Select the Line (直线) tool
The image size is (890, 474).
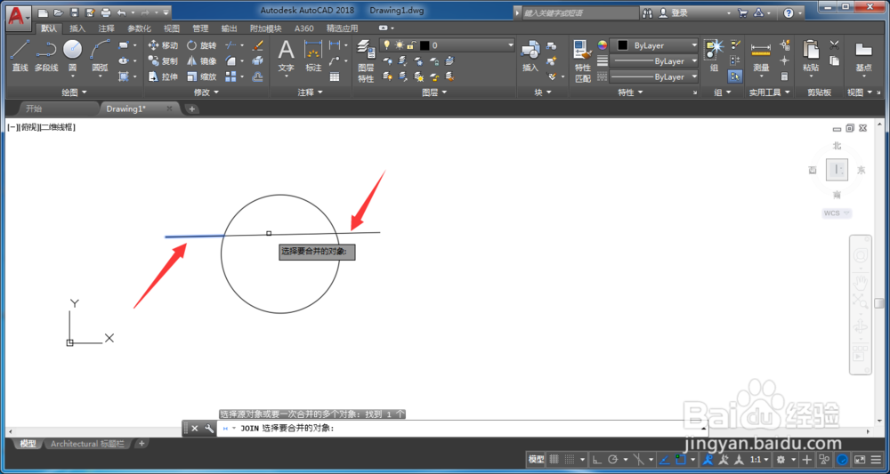[x=20, y=55]
